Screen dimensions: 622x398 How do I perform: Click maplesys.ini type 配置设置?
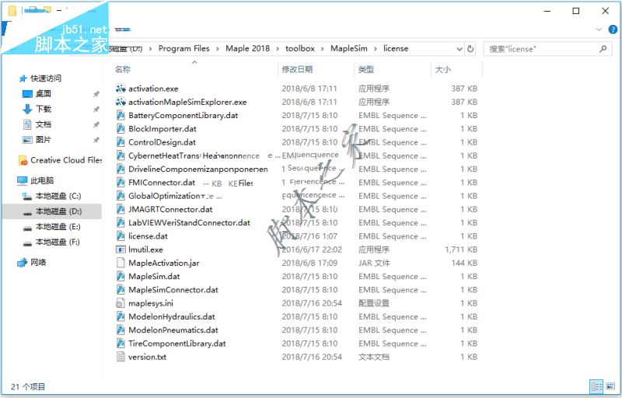pos(374,303)
